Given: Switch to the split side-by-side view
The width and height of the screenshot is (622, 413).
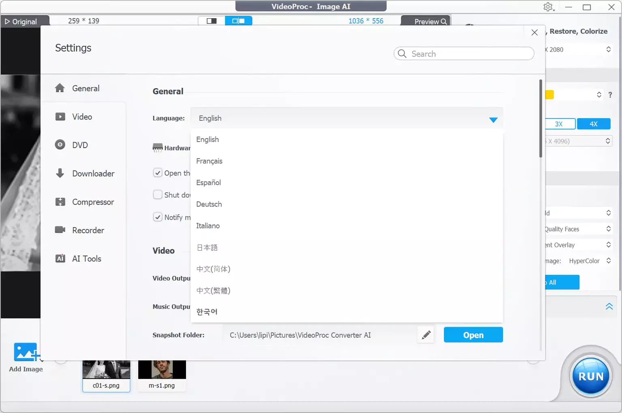Looking at the screenshot, I should coord(238,21).
